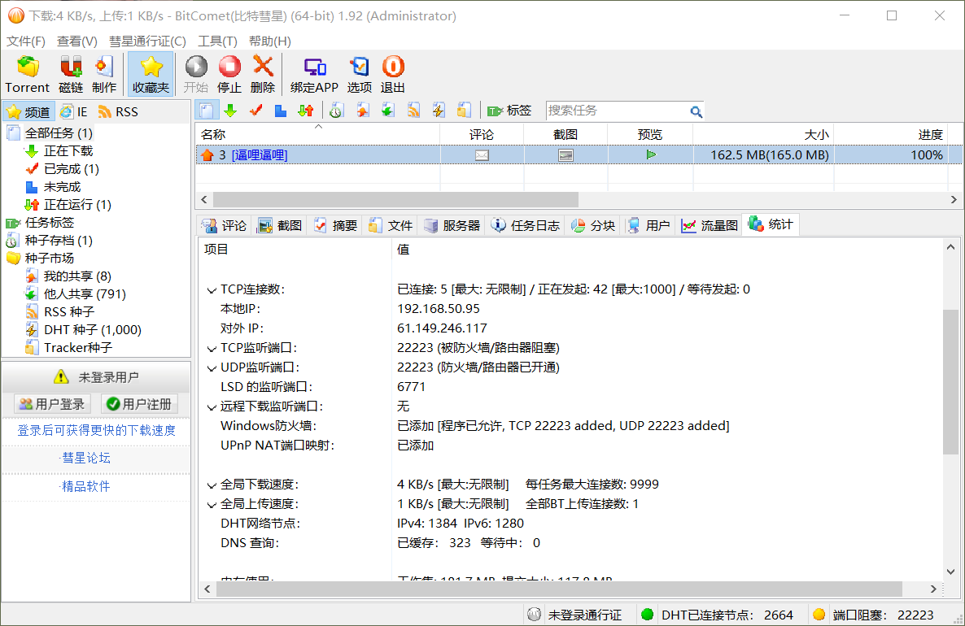The image size is (965, 626).
Task: Click the DHT torrents lightning icon in the filter toolbar
Action: [x=439, y=111]
